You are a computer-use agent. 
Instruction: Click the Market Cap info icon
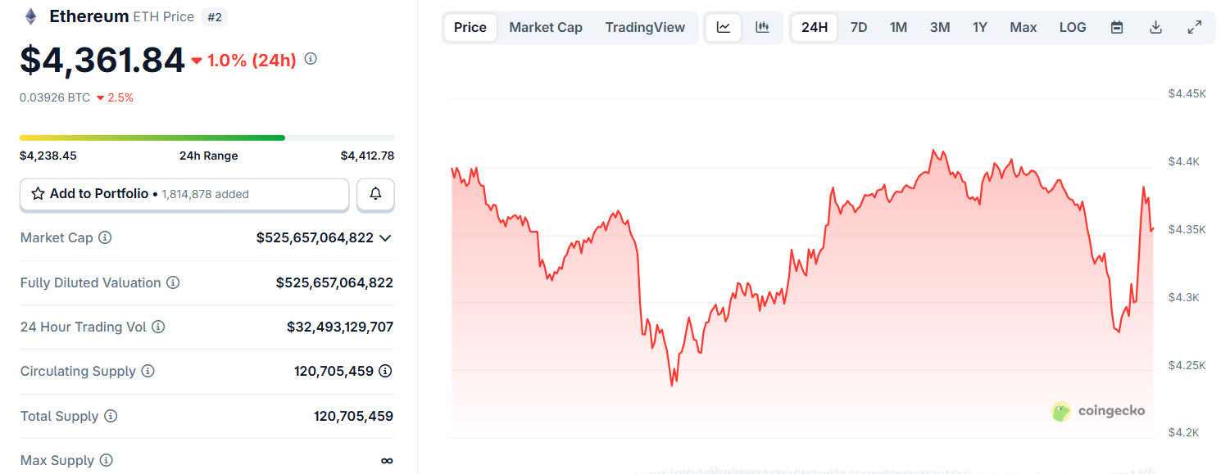104,237
